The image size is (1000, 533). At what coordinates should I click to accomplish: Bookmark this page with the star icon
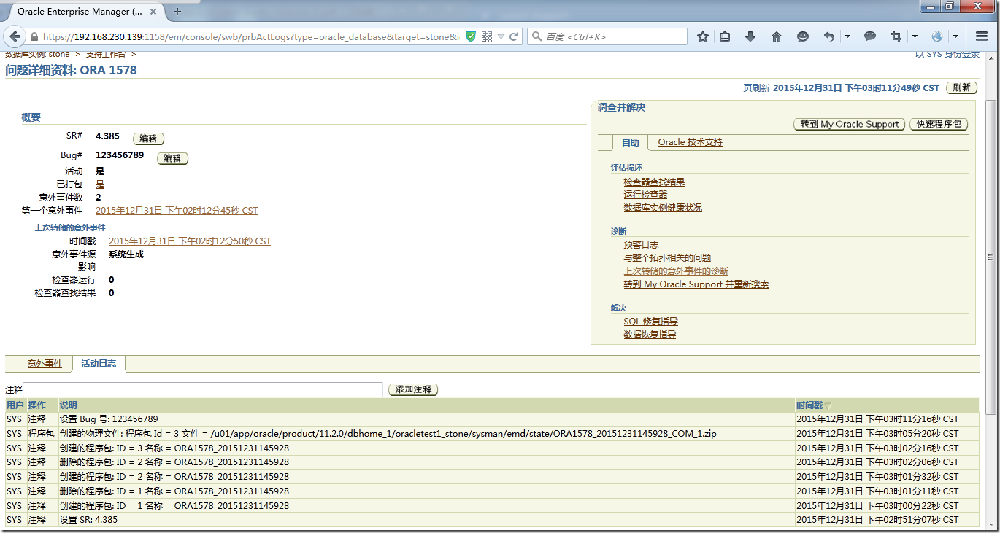pos(702,36)
